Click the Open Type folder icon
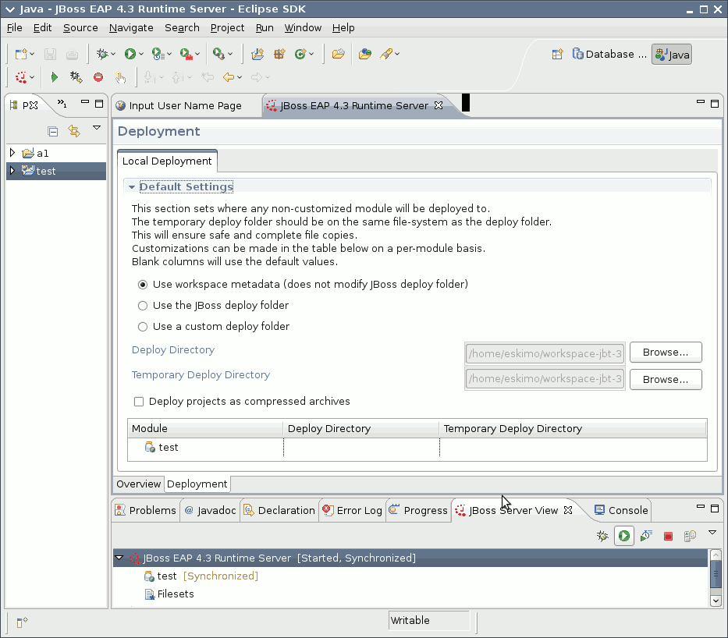This screenshot has width=728, height=638. tap(339, 55)
